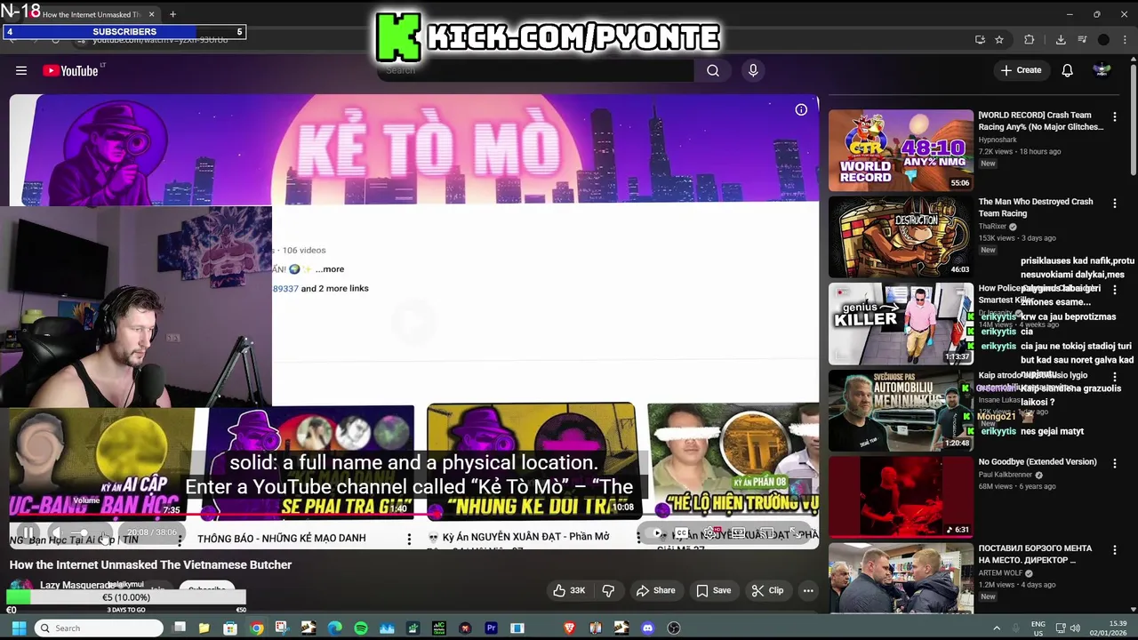The height and width of the screenshot is (640, 1138).
Task: Pause the video playback
Action: click(x=28, y=533)
